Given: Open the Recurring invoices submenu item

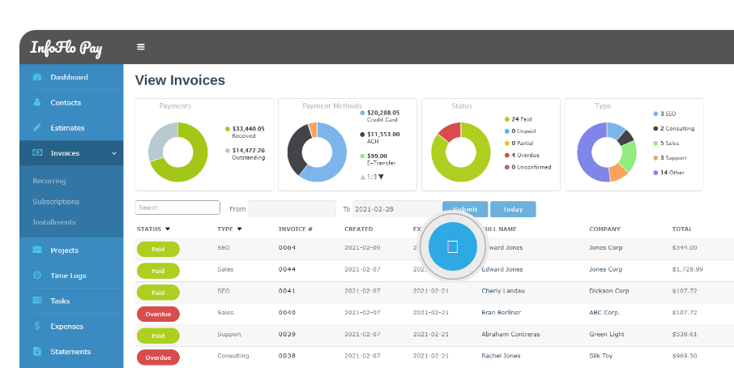Looking at the screenshot, I should coord(49,181).
